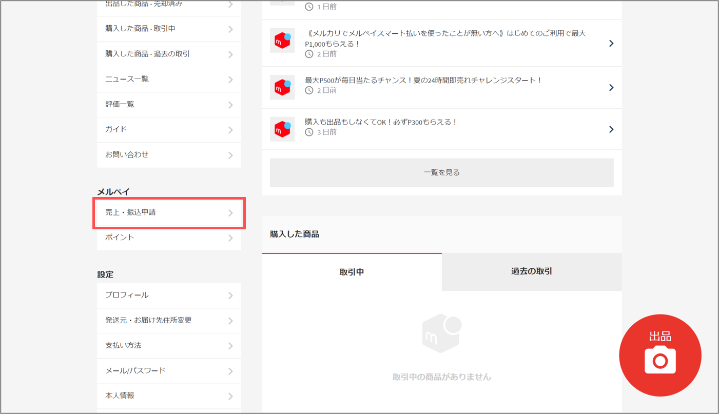Click Mercari icon beside P300もらえる notice
The image size is (719, 414).
point(282,129)
